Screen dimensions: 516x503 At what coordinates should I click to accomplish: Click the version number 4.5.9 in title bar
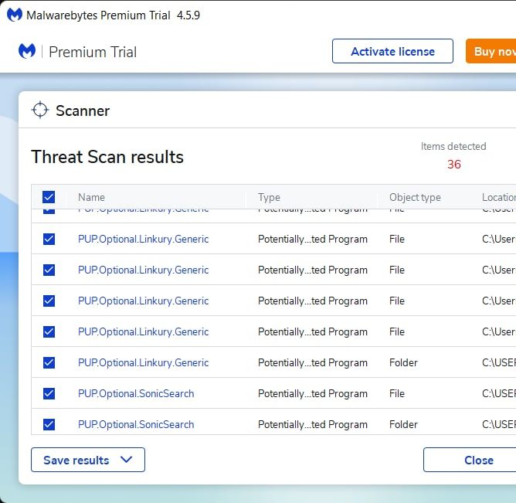coord(188,15)
